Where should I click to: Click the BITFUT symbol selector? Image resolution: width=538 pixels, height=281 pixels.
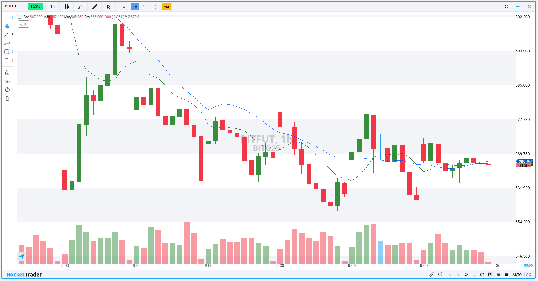11,6
